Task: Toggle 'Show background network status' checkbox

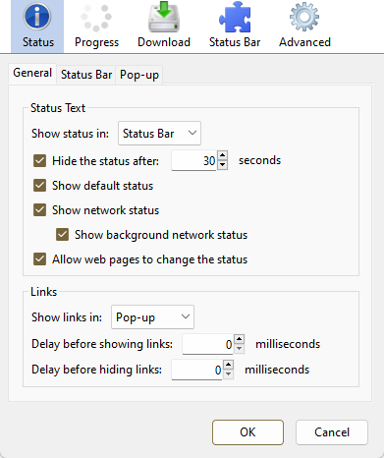Action: (x=62, y=235)
